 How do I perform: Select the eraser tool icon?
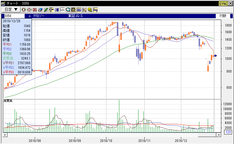click(x=40, y=10)
